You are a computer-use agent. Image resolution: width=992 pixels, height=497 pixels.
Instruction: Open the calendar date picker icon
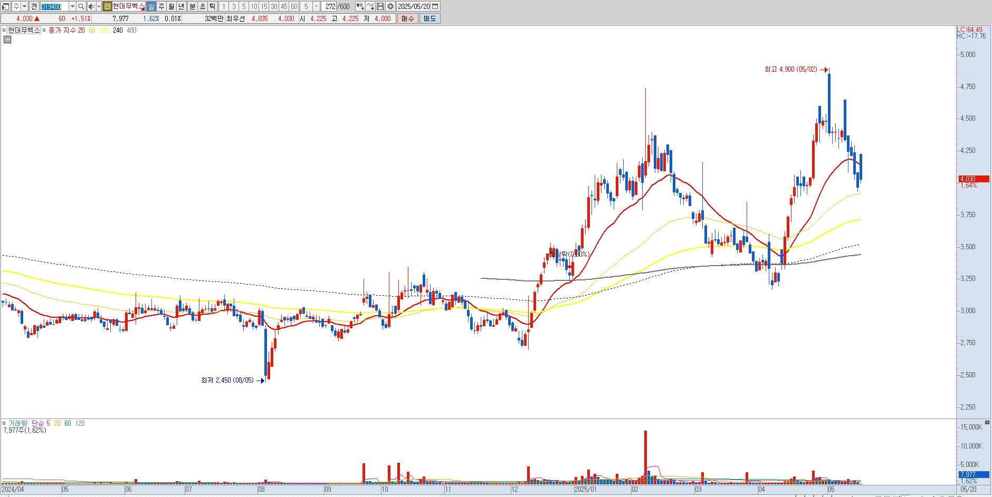[435, 6]
